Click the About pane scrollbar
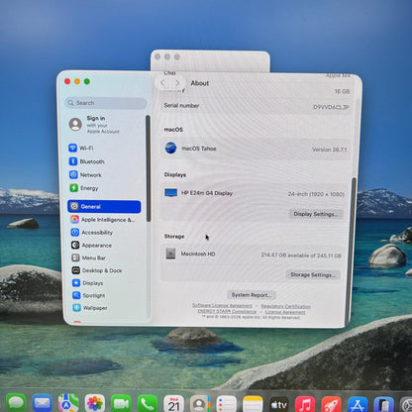 pyautogui.click(x=351, y=251)
